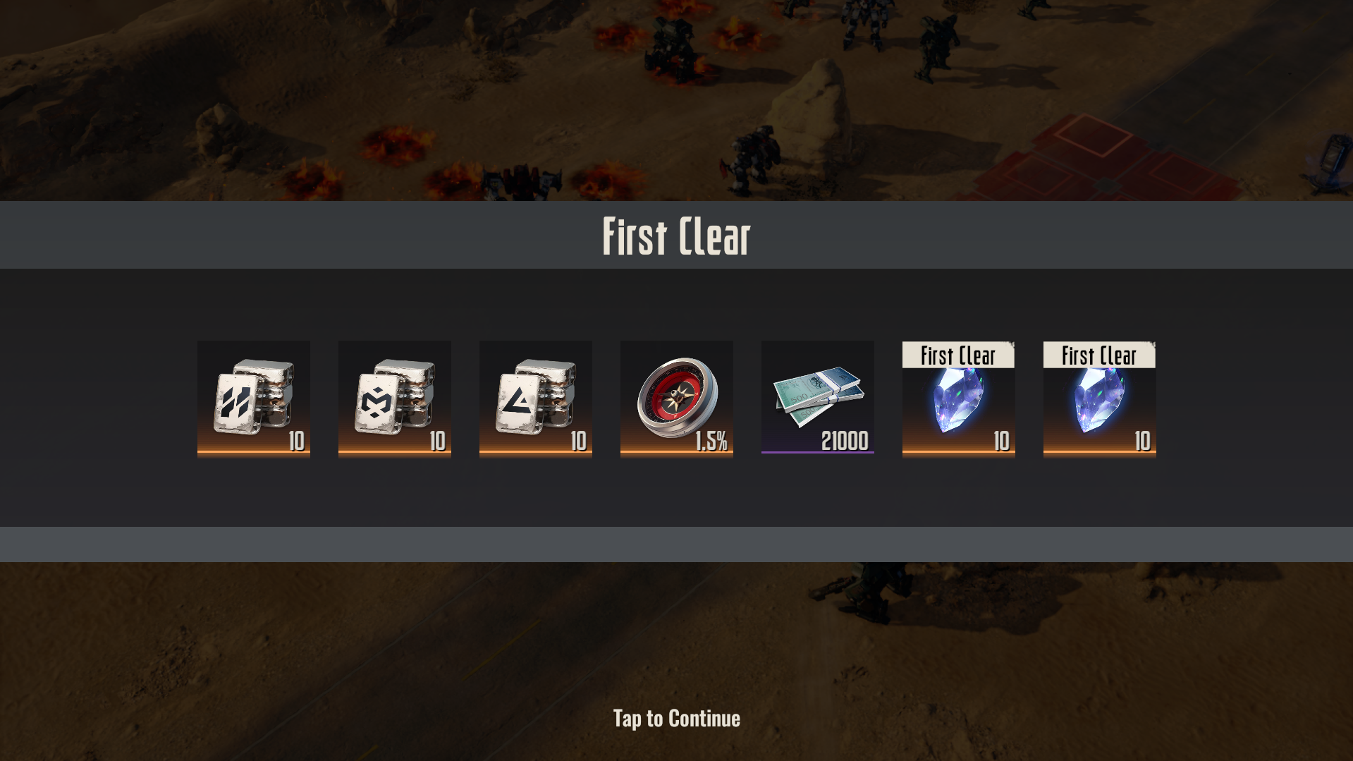Image resolution: width=1353 pixels, height=761 pixels.
Task: Click quantity 10 on M-emblem card reward
Action: click(438, 441)
